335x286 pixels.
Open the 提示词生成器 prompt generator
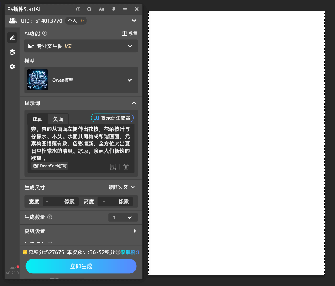(x=112, y=118)
